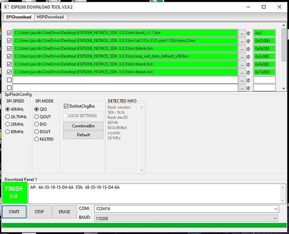The image size is (289, 234).
Task: Browse file for the 0x7e000 row
Action: [242, 72]
